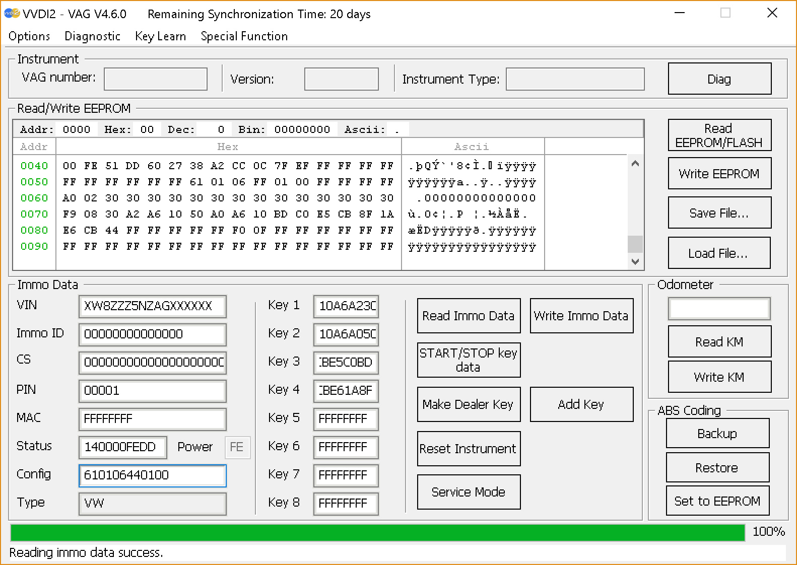This screenshot has width=797, height=565.
Task: Focus the Instrument Type field
Action: [575, 79]
